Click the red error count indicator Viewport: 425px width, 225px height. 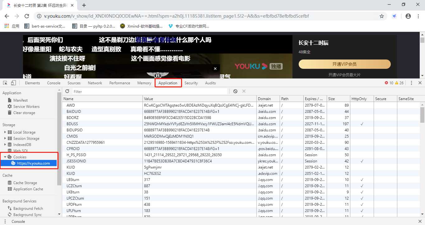[389, 83]
